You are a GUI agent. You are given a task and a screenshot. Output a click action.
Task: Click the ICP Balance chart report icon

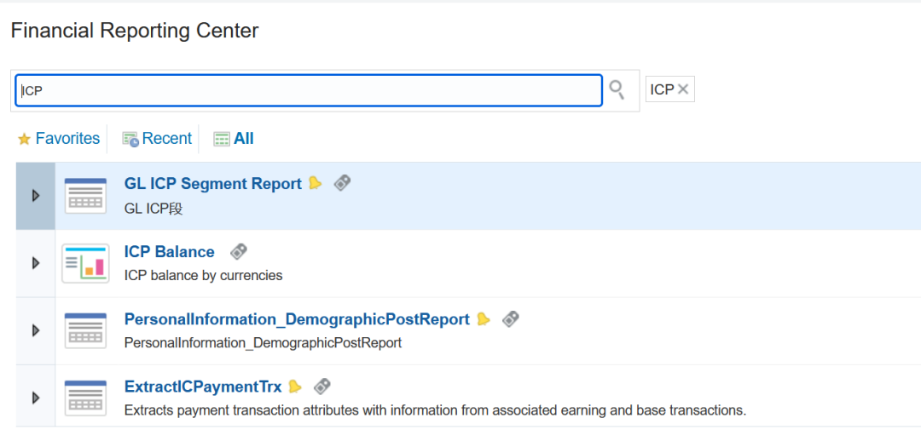(85, 263)
